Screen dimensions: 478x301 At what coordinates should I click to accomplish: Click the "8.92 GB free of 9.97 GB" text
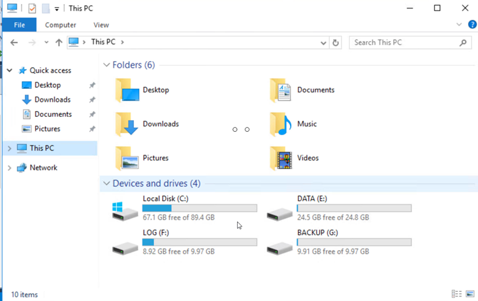[x=179, y=251]
